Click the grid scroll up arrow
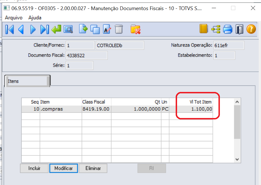The height and width of the screenshot is (185, 261). tap(237, 102)
